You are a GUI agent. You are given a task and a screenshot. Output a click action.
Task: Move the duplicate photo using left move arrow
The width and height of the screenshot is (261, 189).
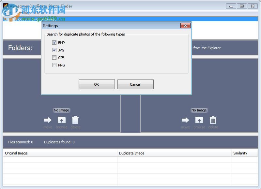click(48, 120)
